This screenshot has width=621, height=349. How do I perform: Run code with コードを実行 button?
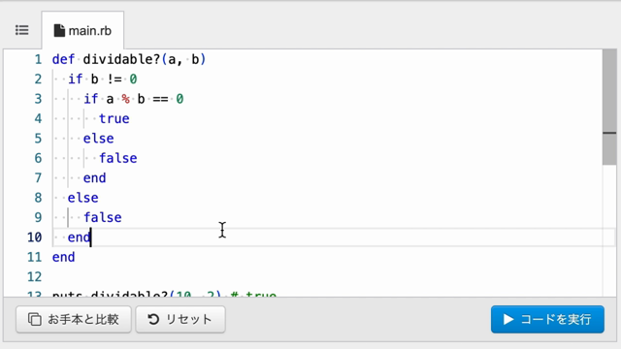click(x=547, y=319)
